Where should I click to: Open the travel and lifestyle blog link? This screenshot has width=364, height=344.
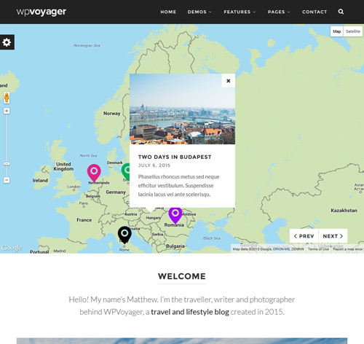[190, 312]
